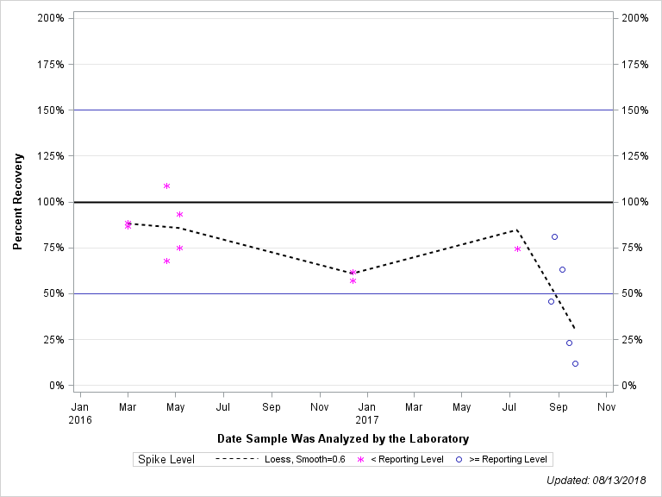662x497 pixels.
Task: Click the lower magenta asterisk near 57%
Action: pos(353,281)
